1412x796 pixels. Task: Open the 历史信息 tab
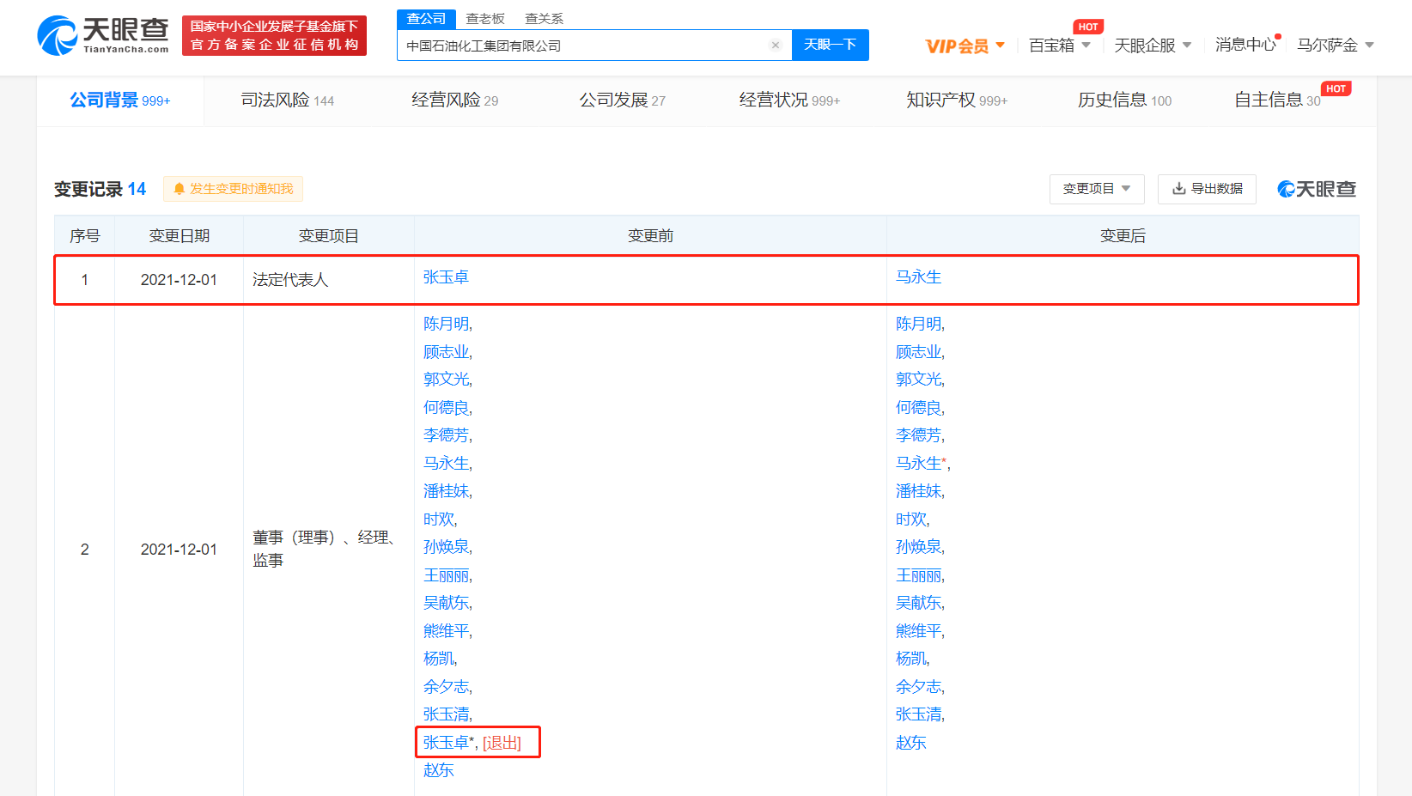point(1124,100)
